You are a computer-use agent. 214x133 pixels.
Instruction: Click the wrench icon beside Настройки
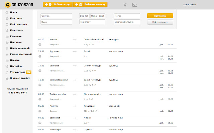point(7,66)
